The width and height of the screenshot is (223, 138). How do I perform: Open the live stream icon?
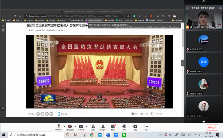(x=135, y=127)
